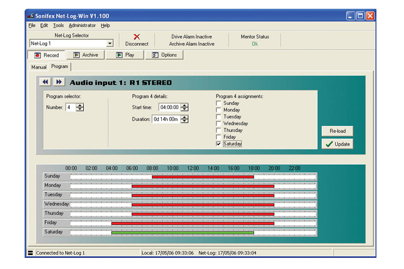Enable Tuesday assignment checkbox

point(219,117)
